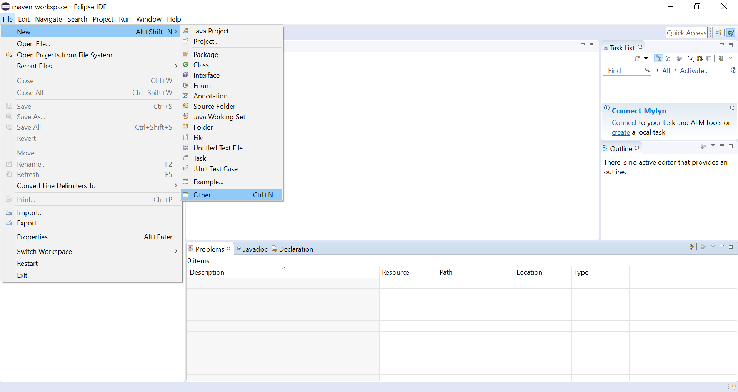Select Other... from the New submenu
Image resolution: width=738 pixels, height=392 pixels.
pos(204,195)
